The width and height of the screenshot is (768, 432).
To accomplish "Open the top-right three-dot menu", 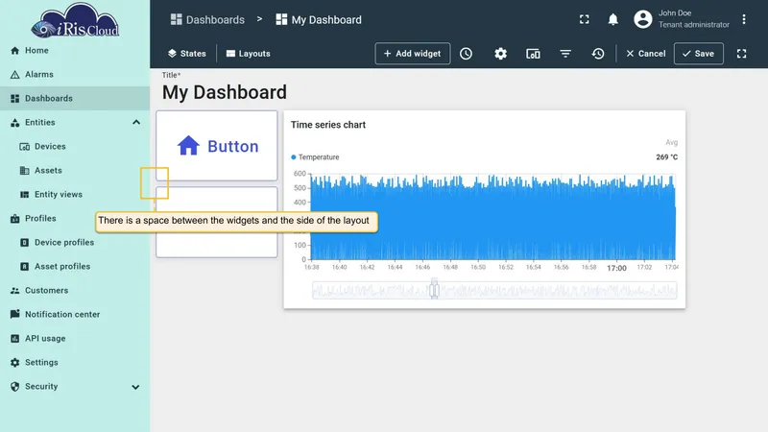I will click(743, 19).
